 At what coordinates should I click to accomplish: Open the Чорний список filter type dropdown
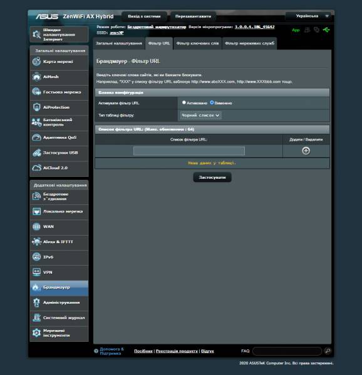click(x=200, y=115)
